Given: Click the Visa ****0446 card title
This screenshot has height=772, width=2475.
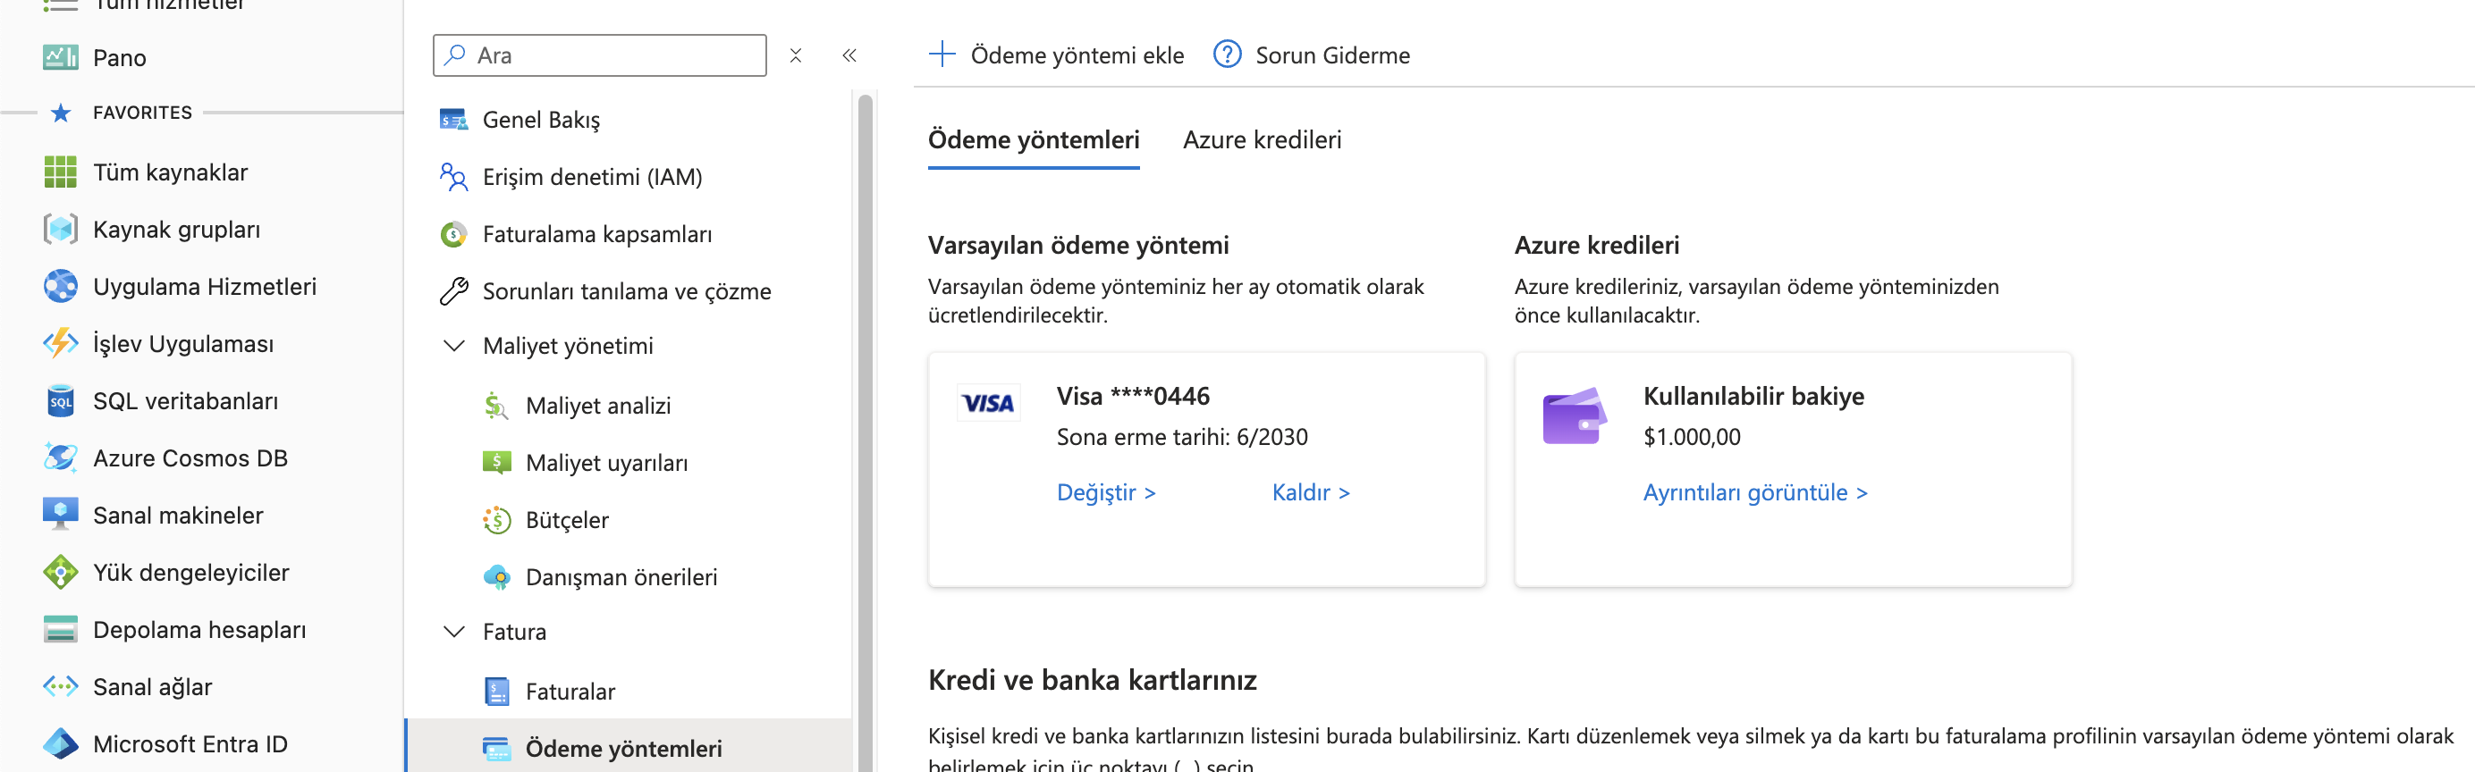Looking at the screenshot, I should pos(1133,397).
